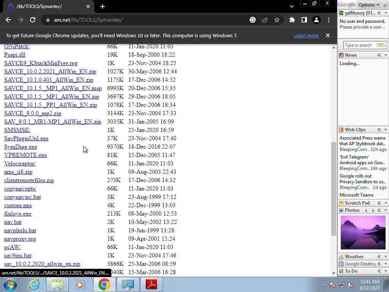Toggle the Chrome side panel icon
389x292 pixels.
point(304,20)
